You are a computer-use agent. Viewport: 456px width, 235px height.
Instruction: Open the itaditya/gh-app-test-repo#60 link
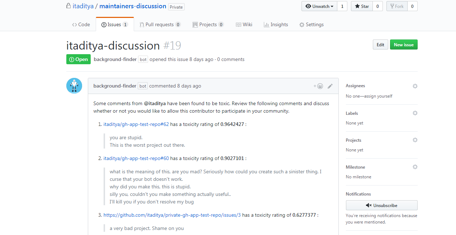click(x=136, y=158)
